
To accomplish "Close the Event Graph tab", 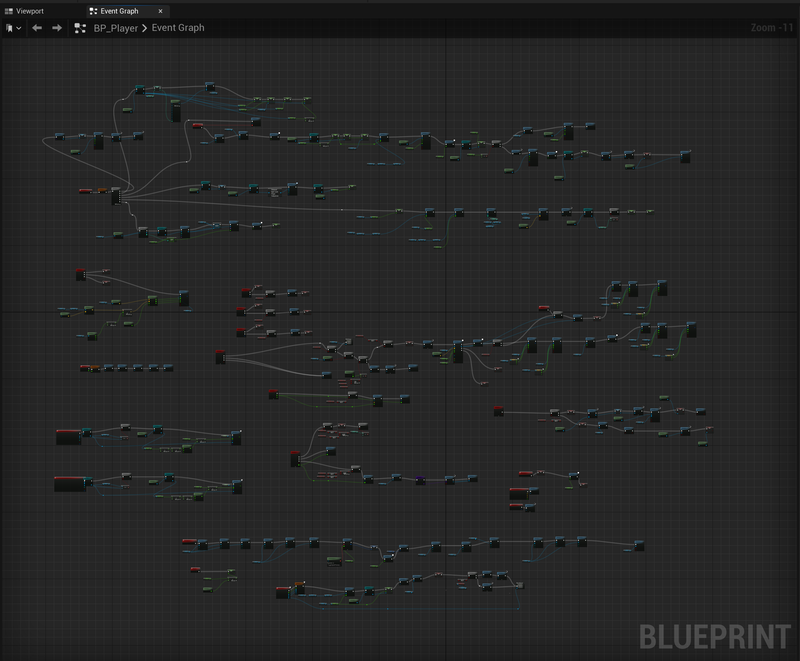I will click(160, 11).
